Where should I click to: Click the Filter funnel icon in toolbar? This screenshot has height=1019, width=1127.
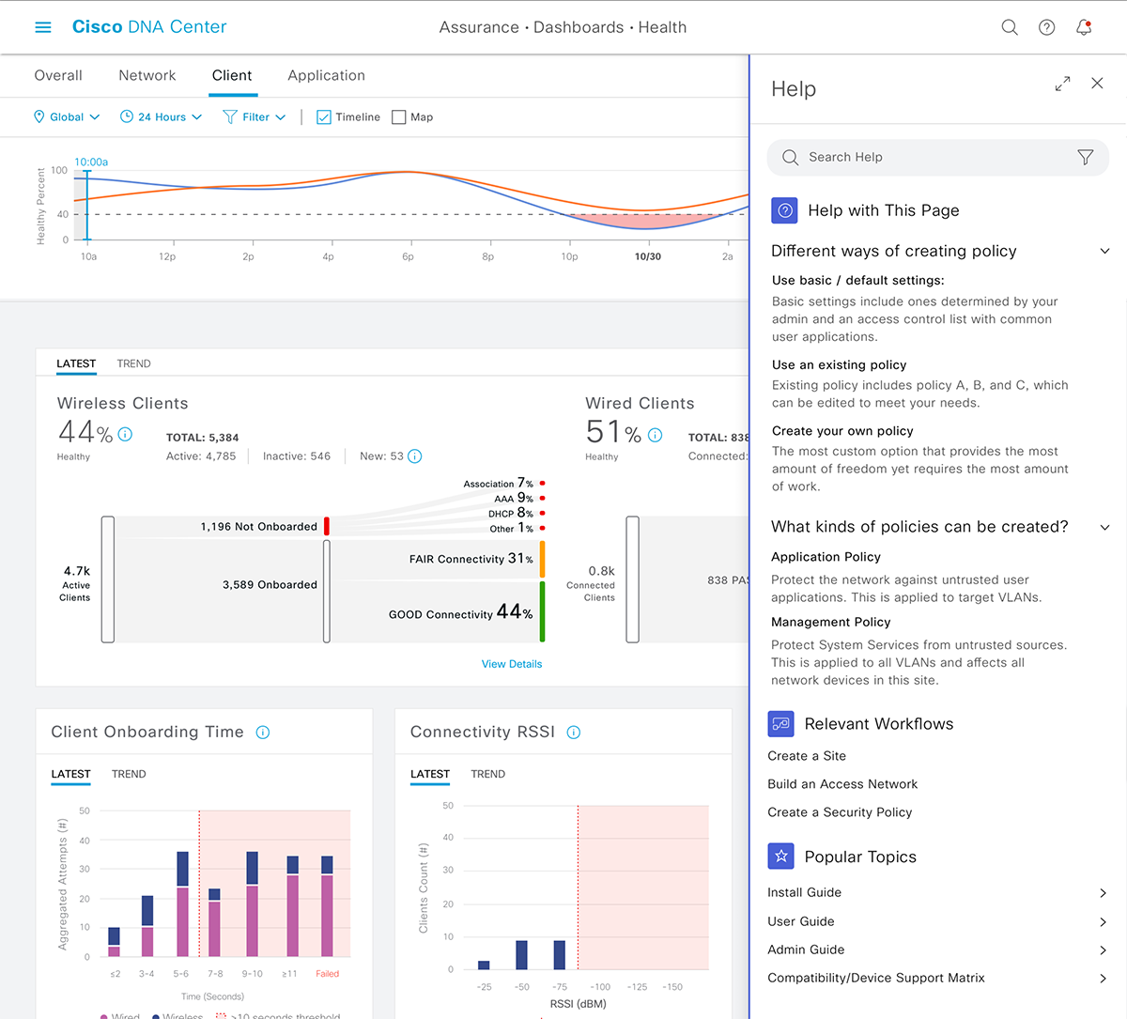click(229, 116)
